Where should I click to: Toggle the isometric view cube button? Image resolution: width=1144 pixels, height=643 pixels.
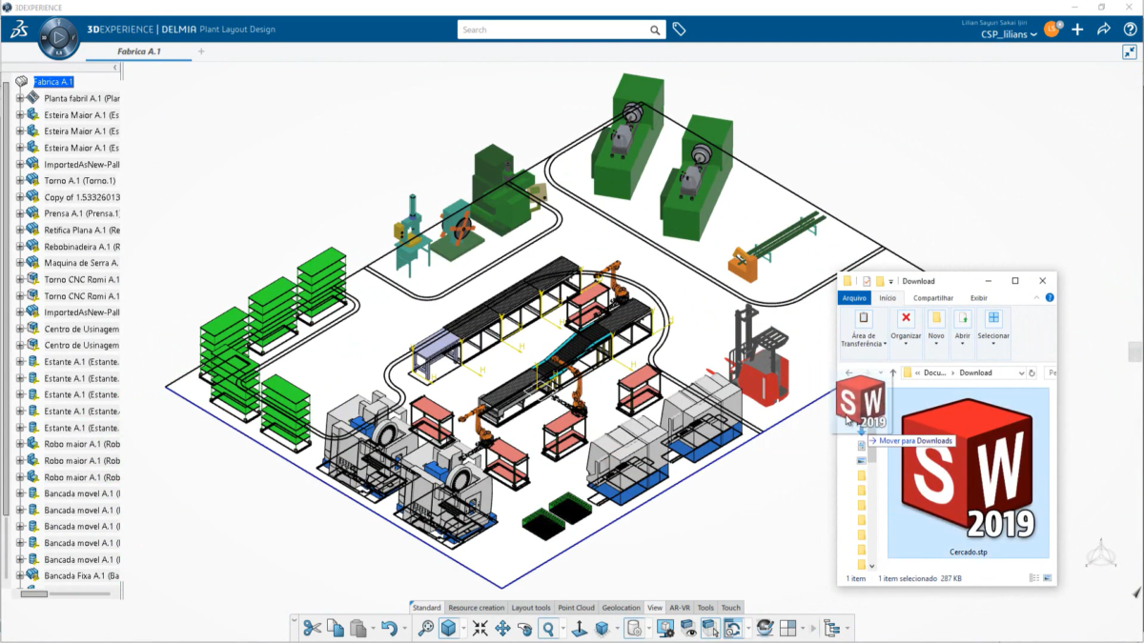click(x=449, y=628)
